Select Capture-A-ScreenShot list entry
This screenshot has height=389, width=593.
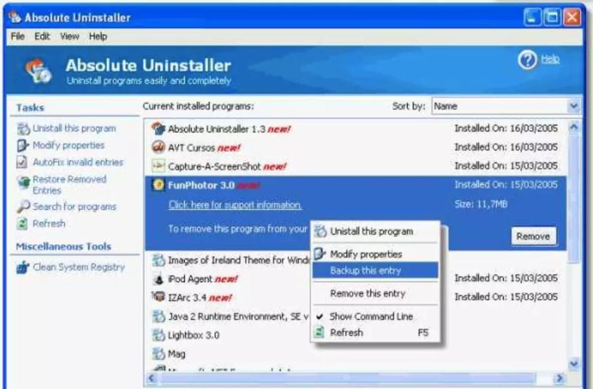[x=355, y=166]
